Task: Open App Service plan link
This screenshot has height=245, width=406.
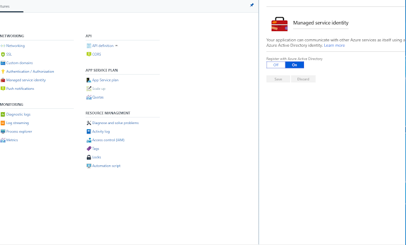Action: point(105,80)
